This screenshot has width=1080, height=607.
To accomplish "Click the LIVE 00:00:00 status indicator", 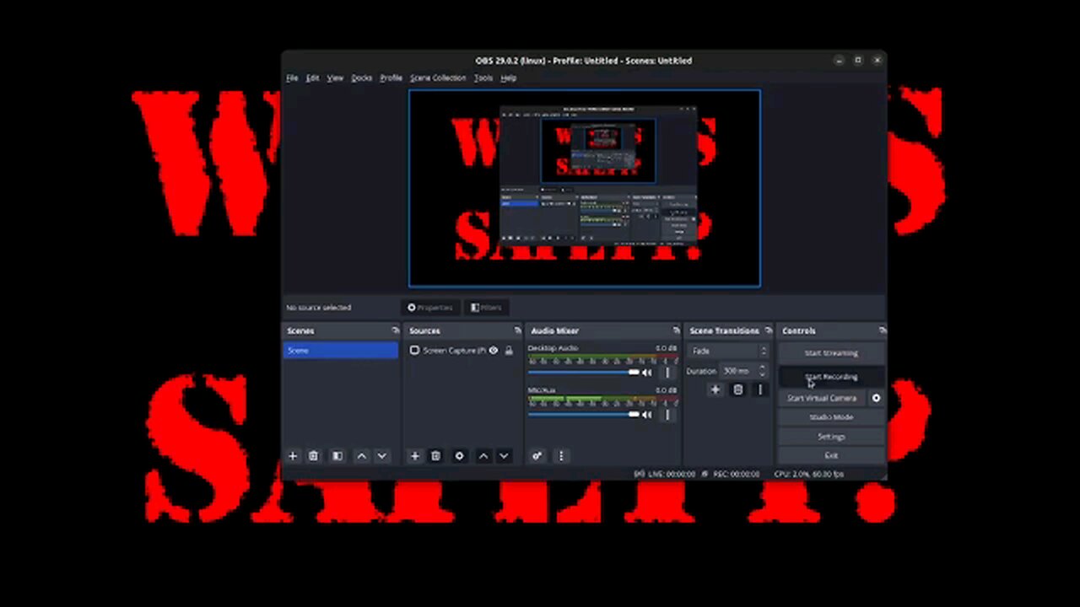I will (x=665, y=475).
